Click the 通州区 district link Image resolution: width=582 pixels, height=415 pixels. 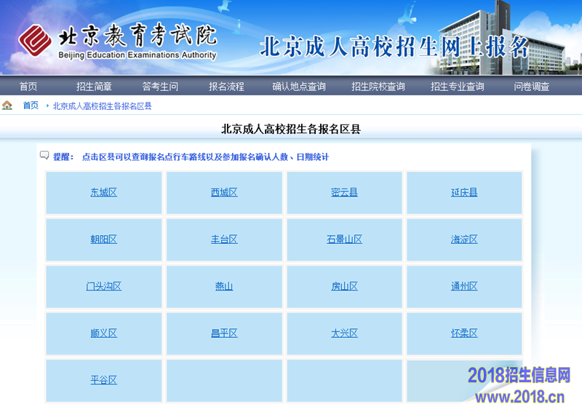click(x=464, y=287)
